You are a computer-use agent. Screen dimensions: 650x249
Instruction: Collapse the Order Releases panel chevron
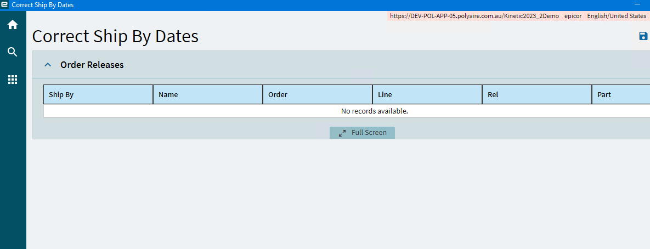coord(48,65)
